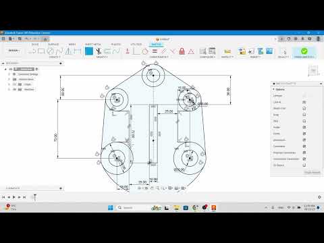Select the Rectangle sketch tool
Screen dimensions: 324x243
[41, 51]
